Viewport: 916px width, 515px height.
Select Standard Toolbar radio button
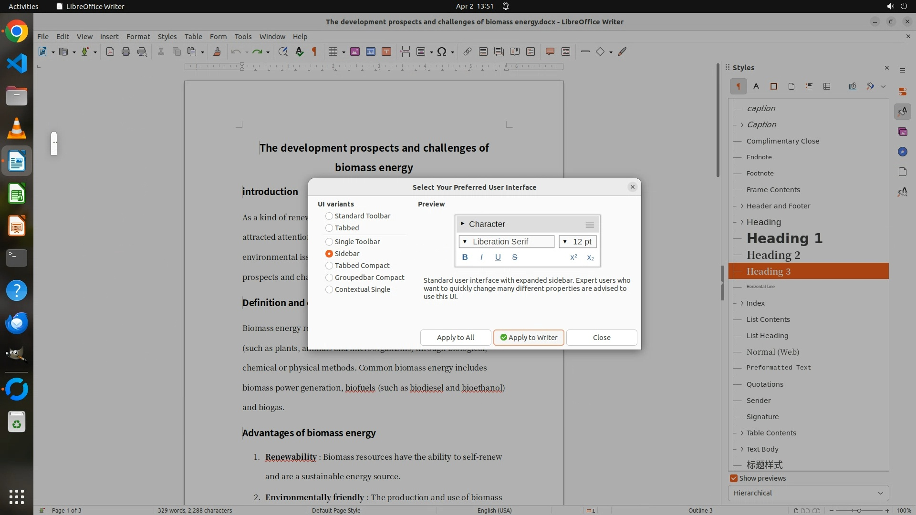click(x=329, y=216)
